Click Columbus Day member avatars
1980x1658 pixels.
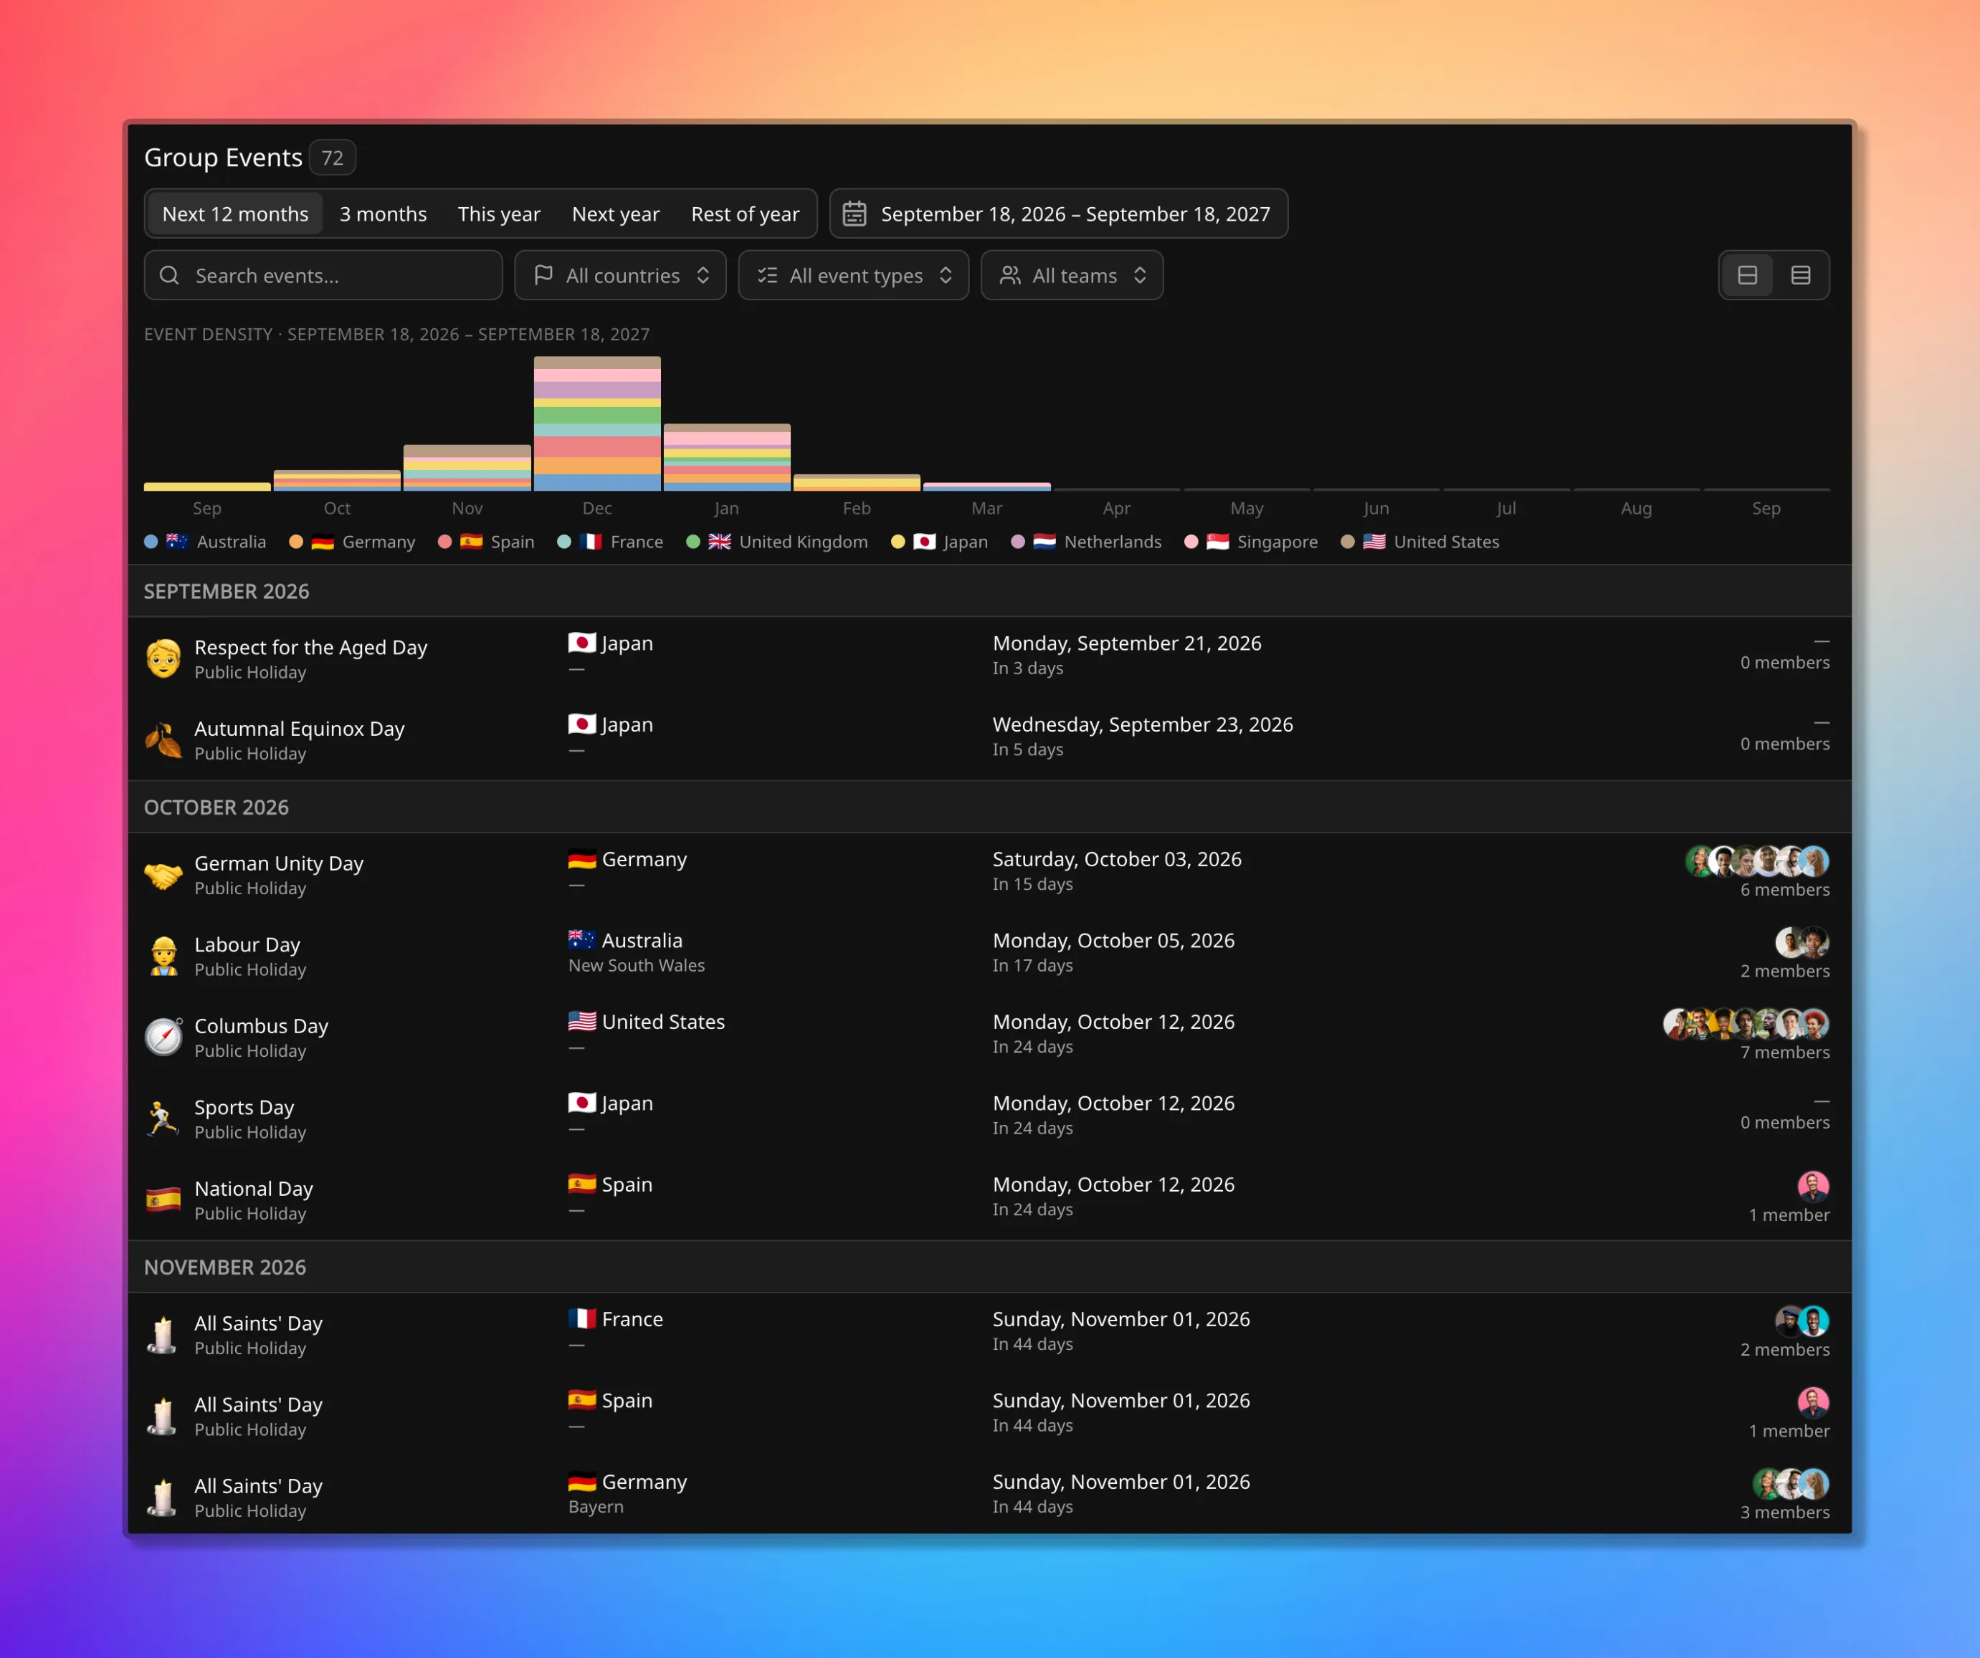(1746, 1022)
